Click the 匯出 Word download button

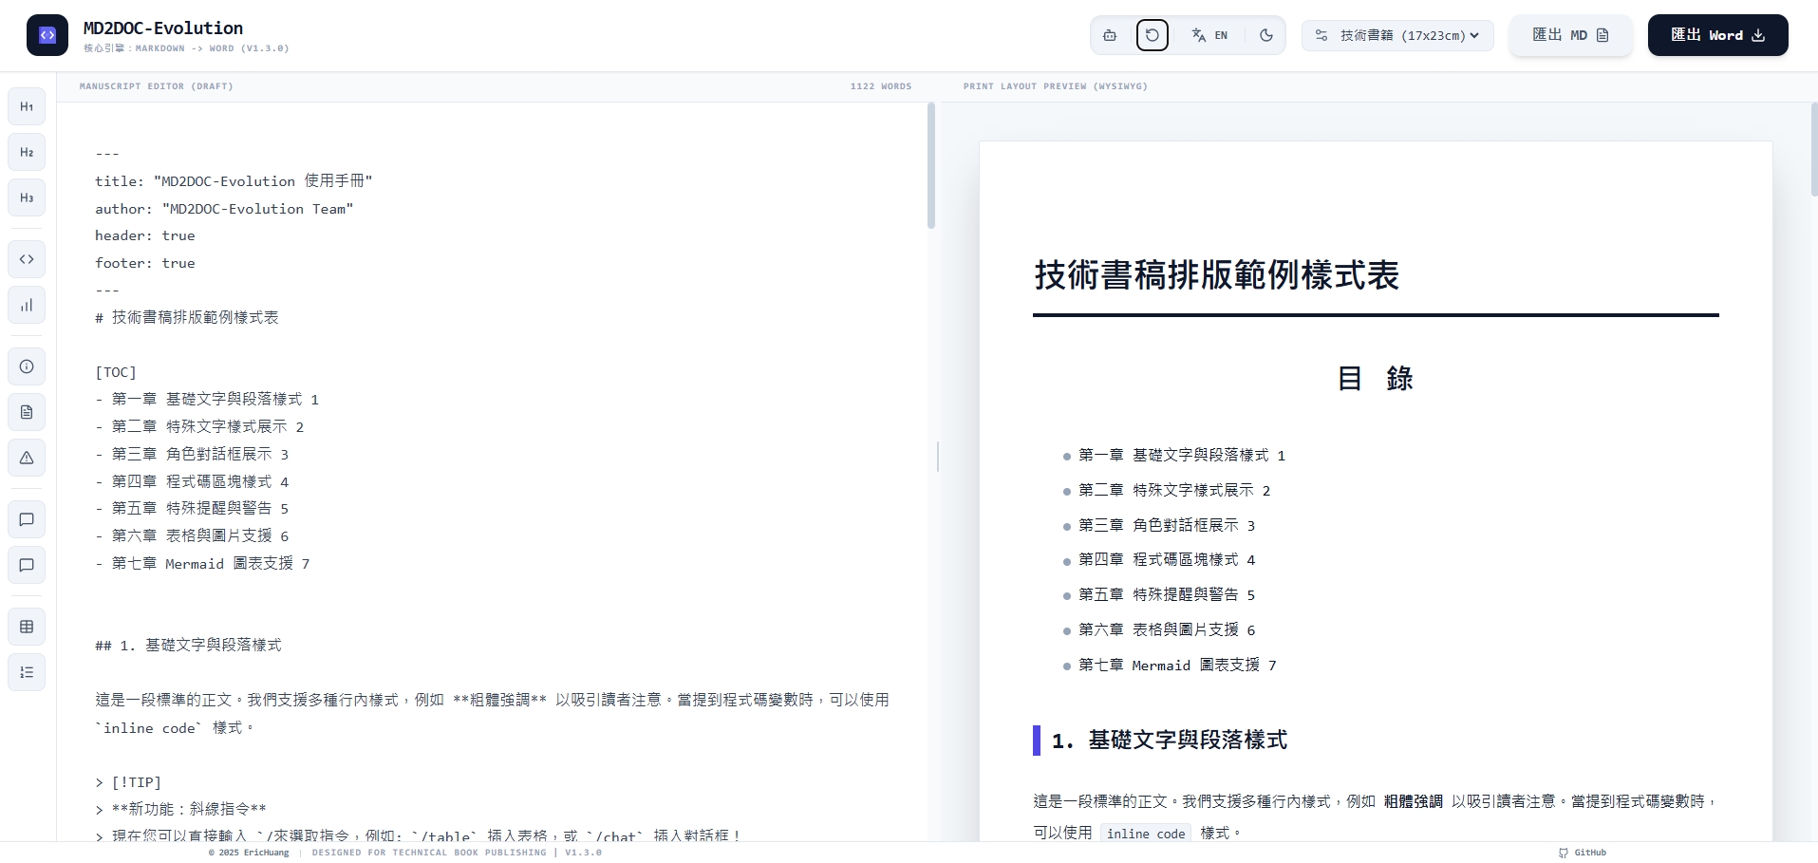(x=1717, y=35)
